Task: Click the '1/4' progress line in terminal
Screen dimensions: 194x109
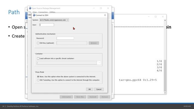Action: [159, 61]
